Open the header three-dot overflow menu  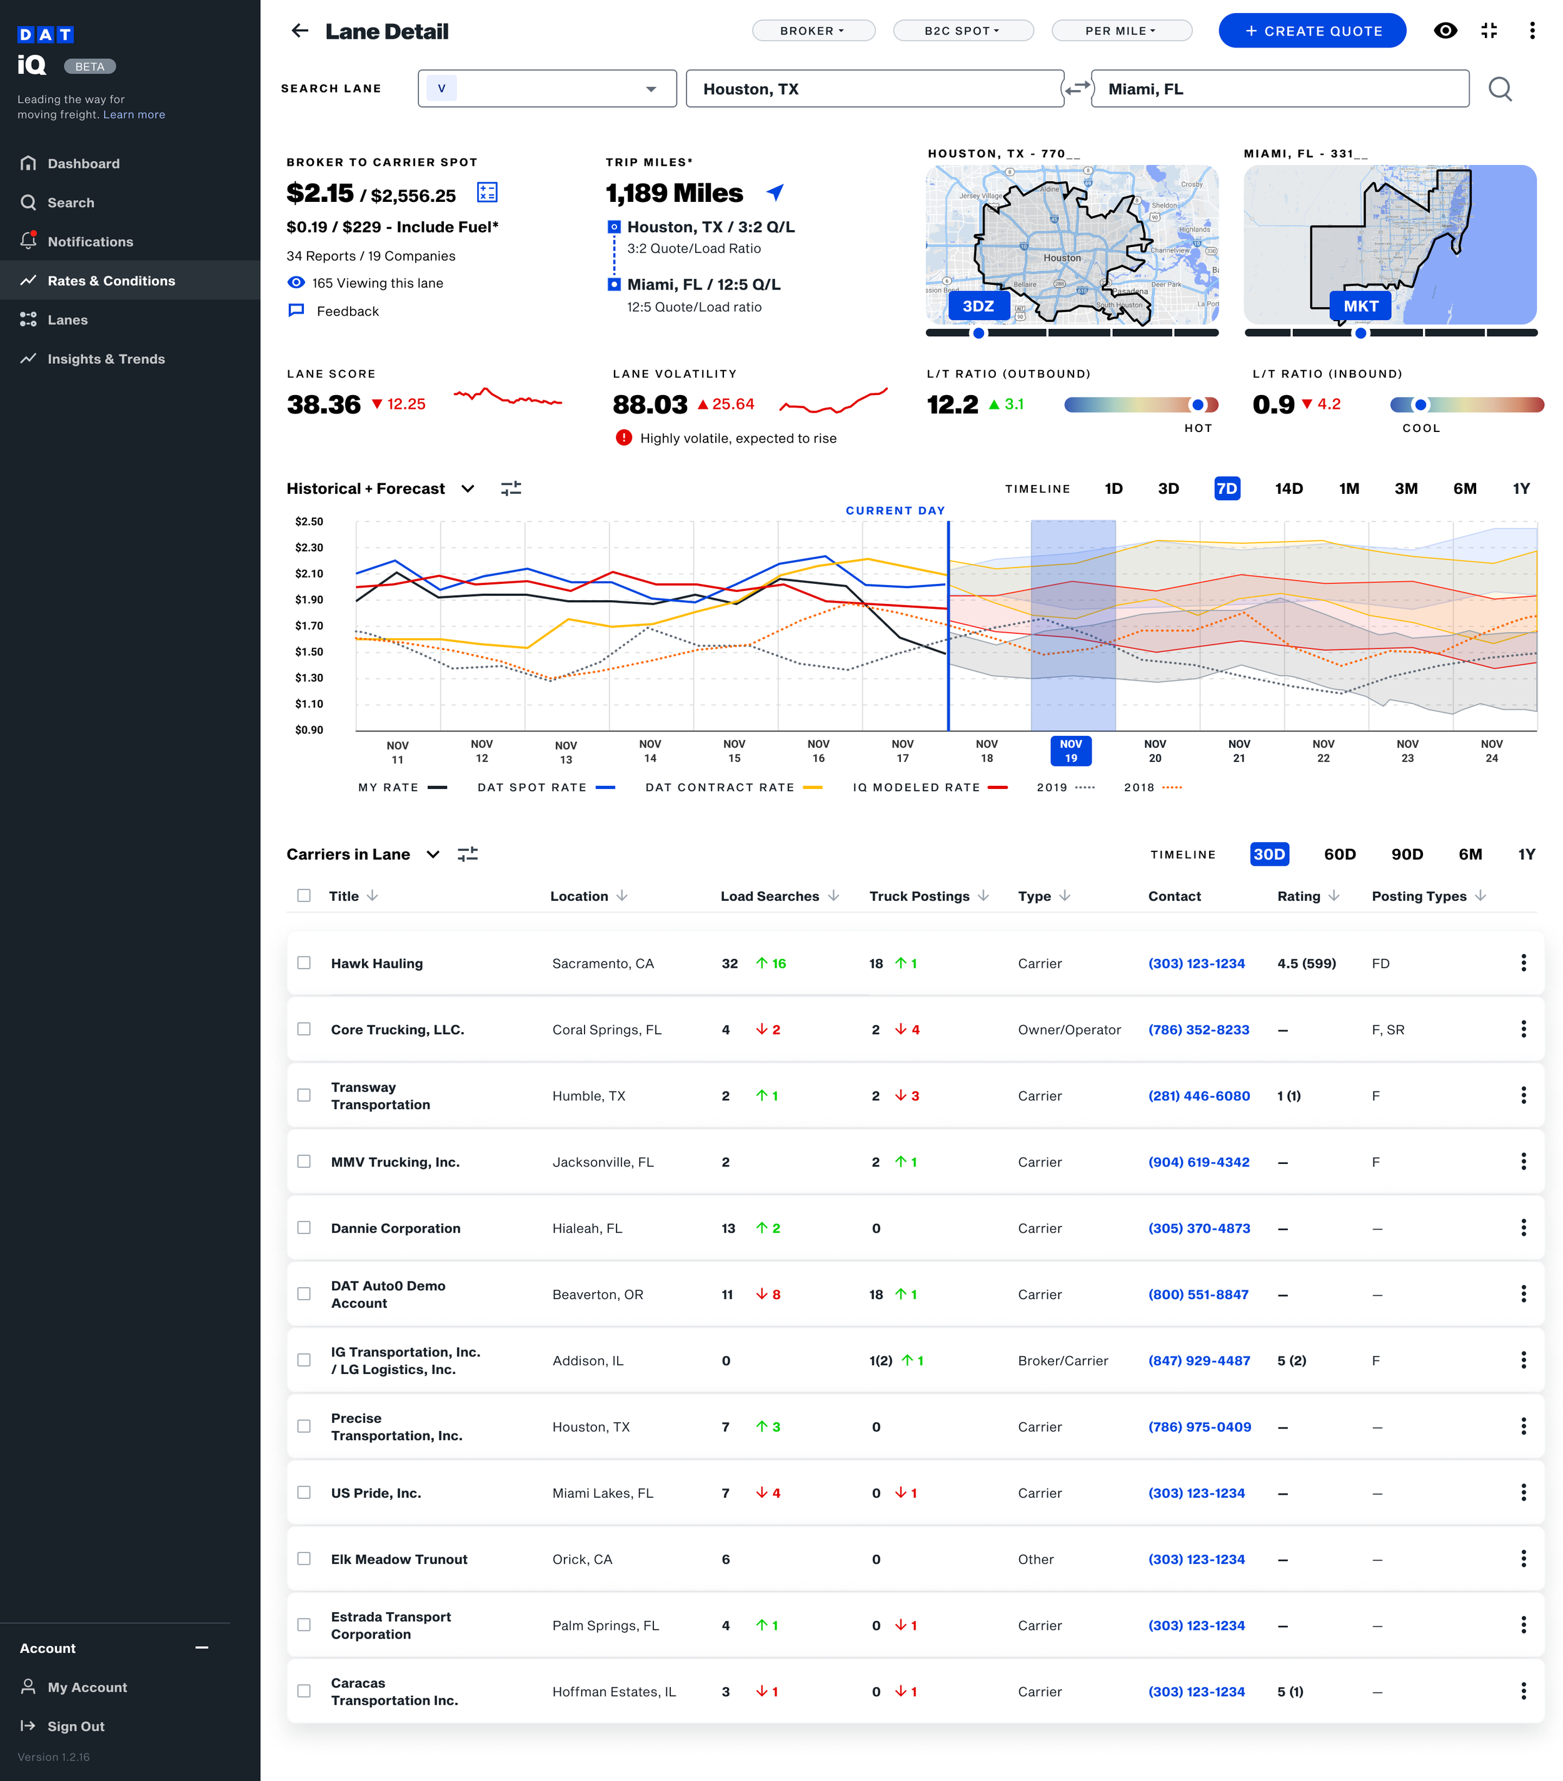point(1532,31)
